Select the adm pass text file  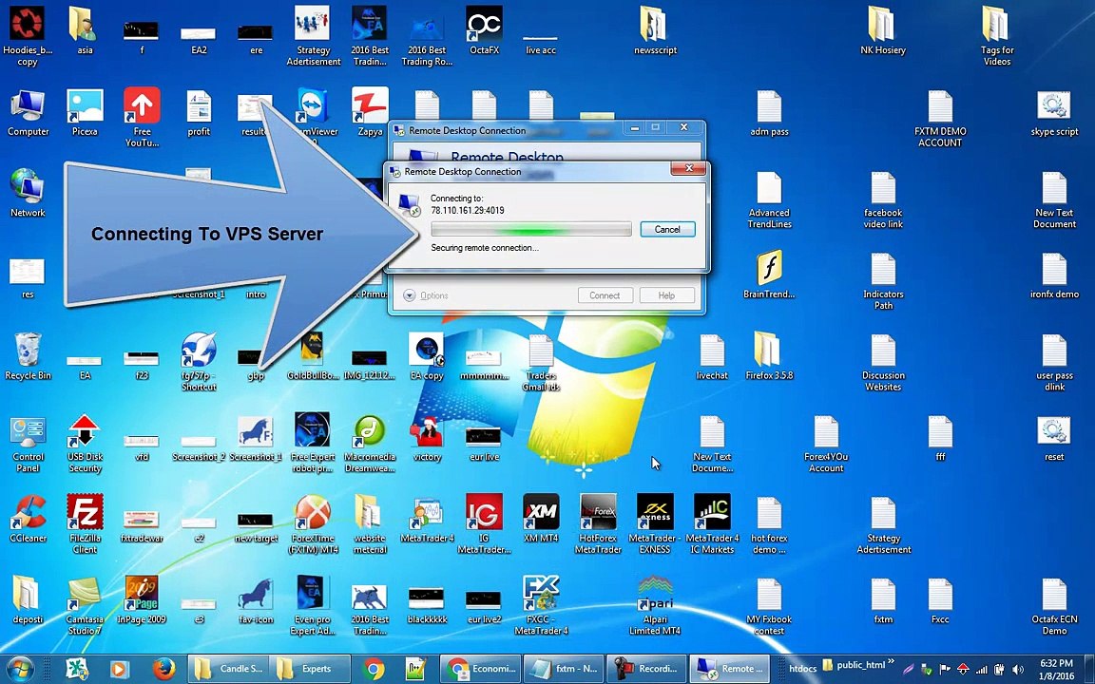(x=769, y=113)
